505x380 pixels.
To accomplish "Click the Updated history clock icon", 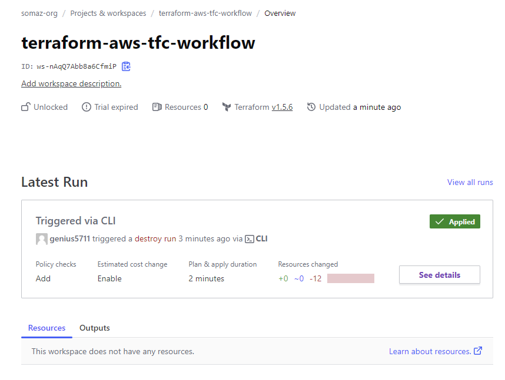I will (x=311, y=107).
